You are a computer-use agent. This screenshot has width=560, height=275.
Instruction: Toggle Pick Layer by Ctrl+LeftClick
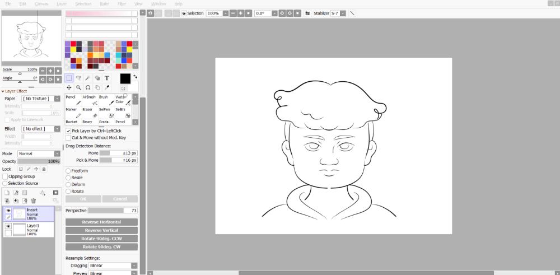[68, 131]
